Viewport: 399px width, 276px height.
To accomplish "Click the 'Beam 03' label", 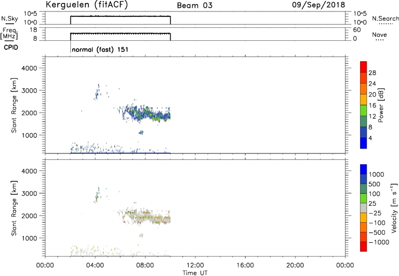I will point(195,5).
